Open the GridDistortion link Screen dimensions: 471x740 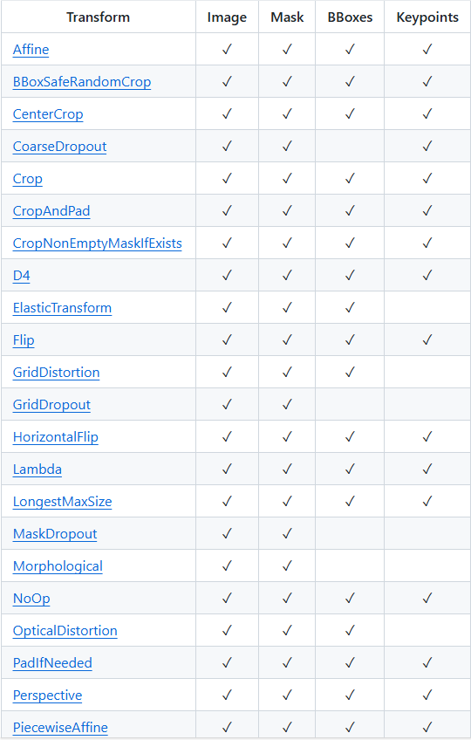point(56,373)
